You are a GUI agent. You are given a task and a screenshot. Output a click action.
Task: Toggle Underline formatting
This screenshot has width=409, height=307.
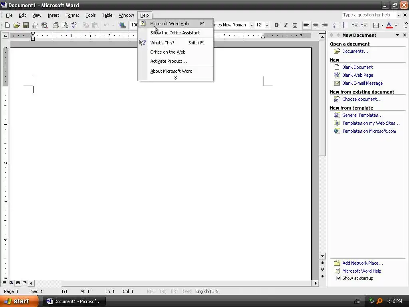point(295,25)
